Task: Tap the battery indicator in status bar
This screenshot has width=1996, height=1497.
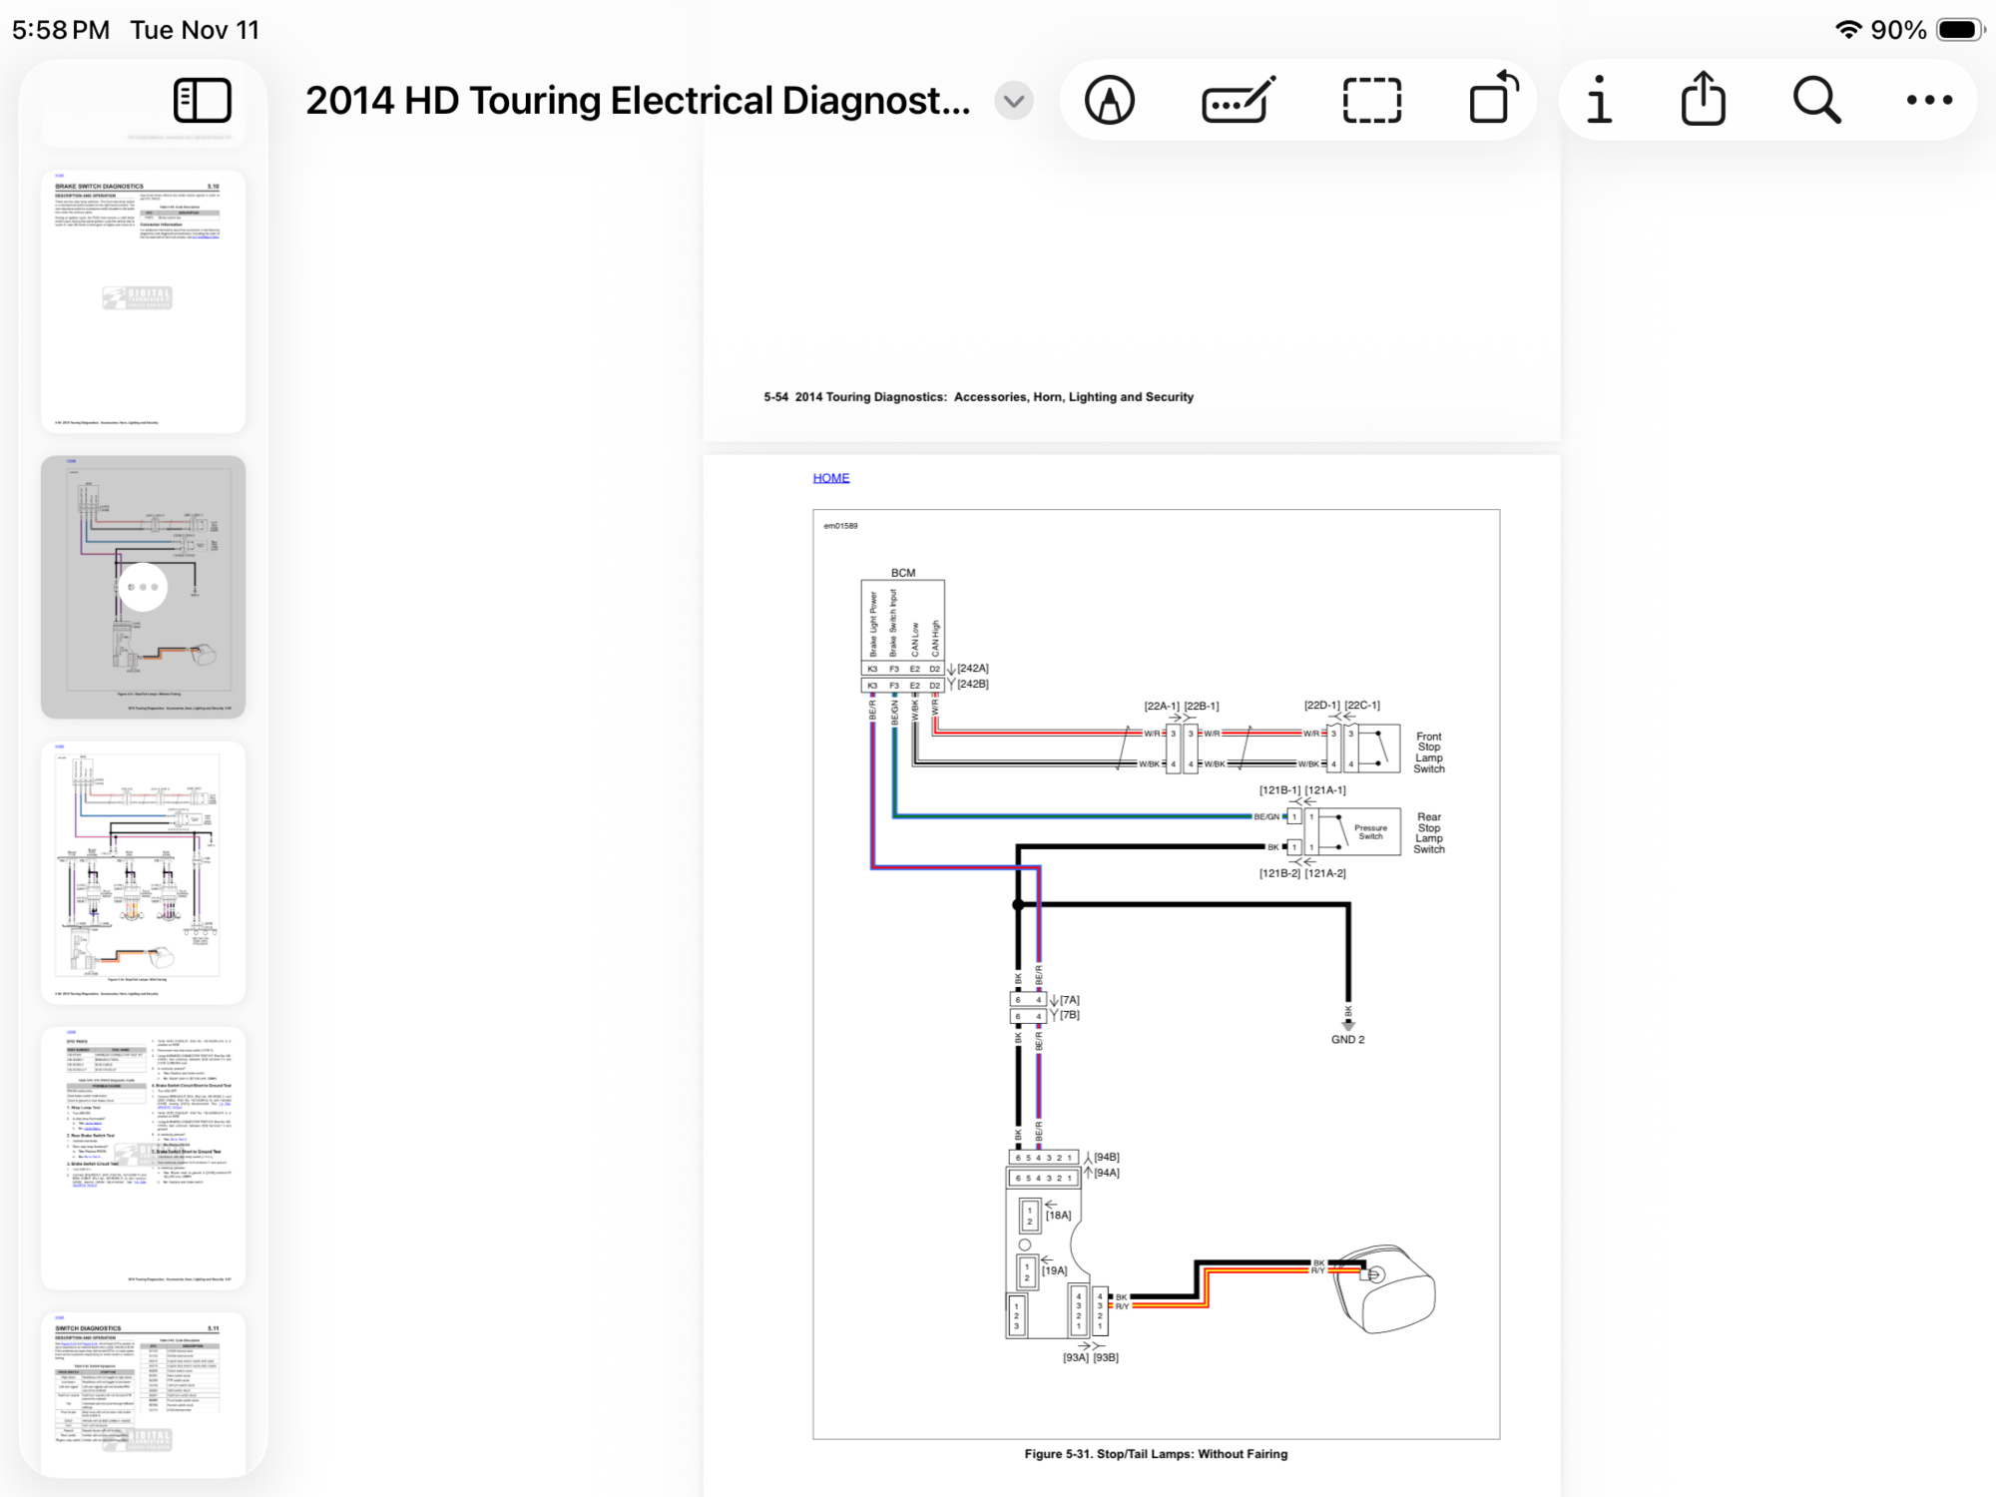Action: 1958,30
